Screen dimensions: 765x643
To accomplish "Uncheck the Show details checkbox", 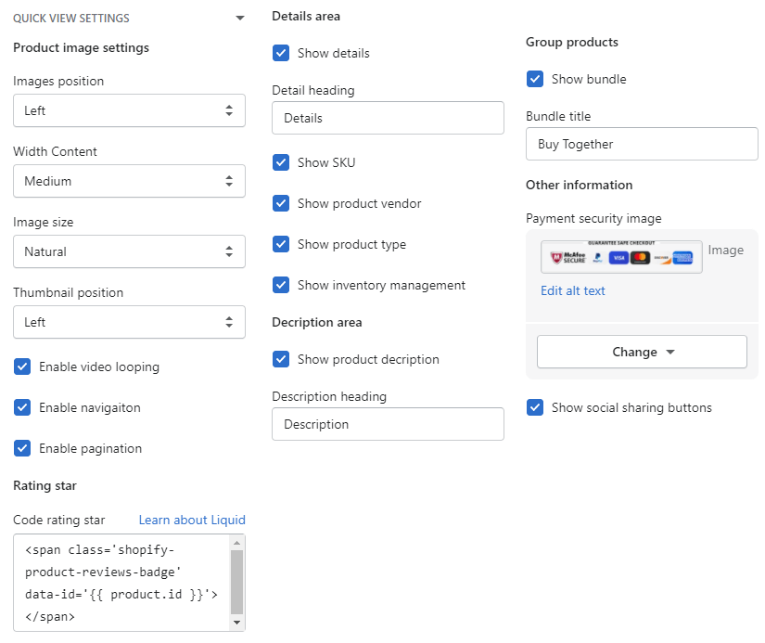I will [x=282, y=53].
